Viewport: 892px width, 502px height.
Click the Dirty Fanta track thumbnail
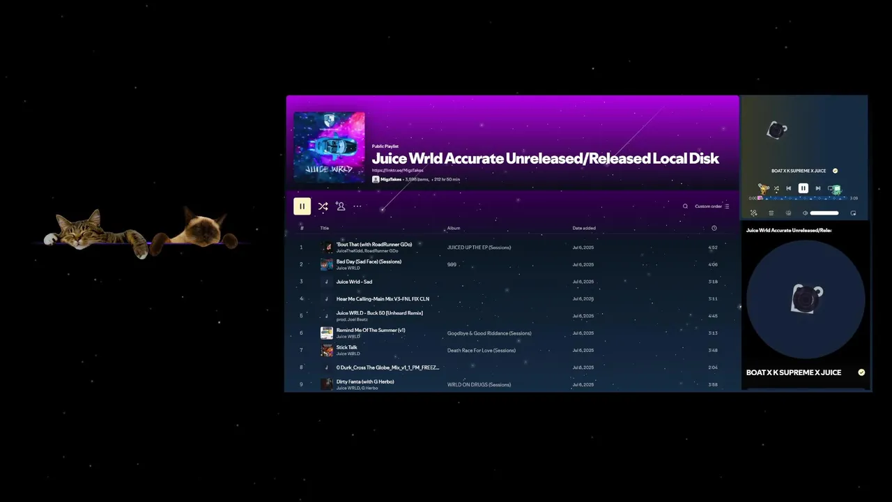point(326,384)
